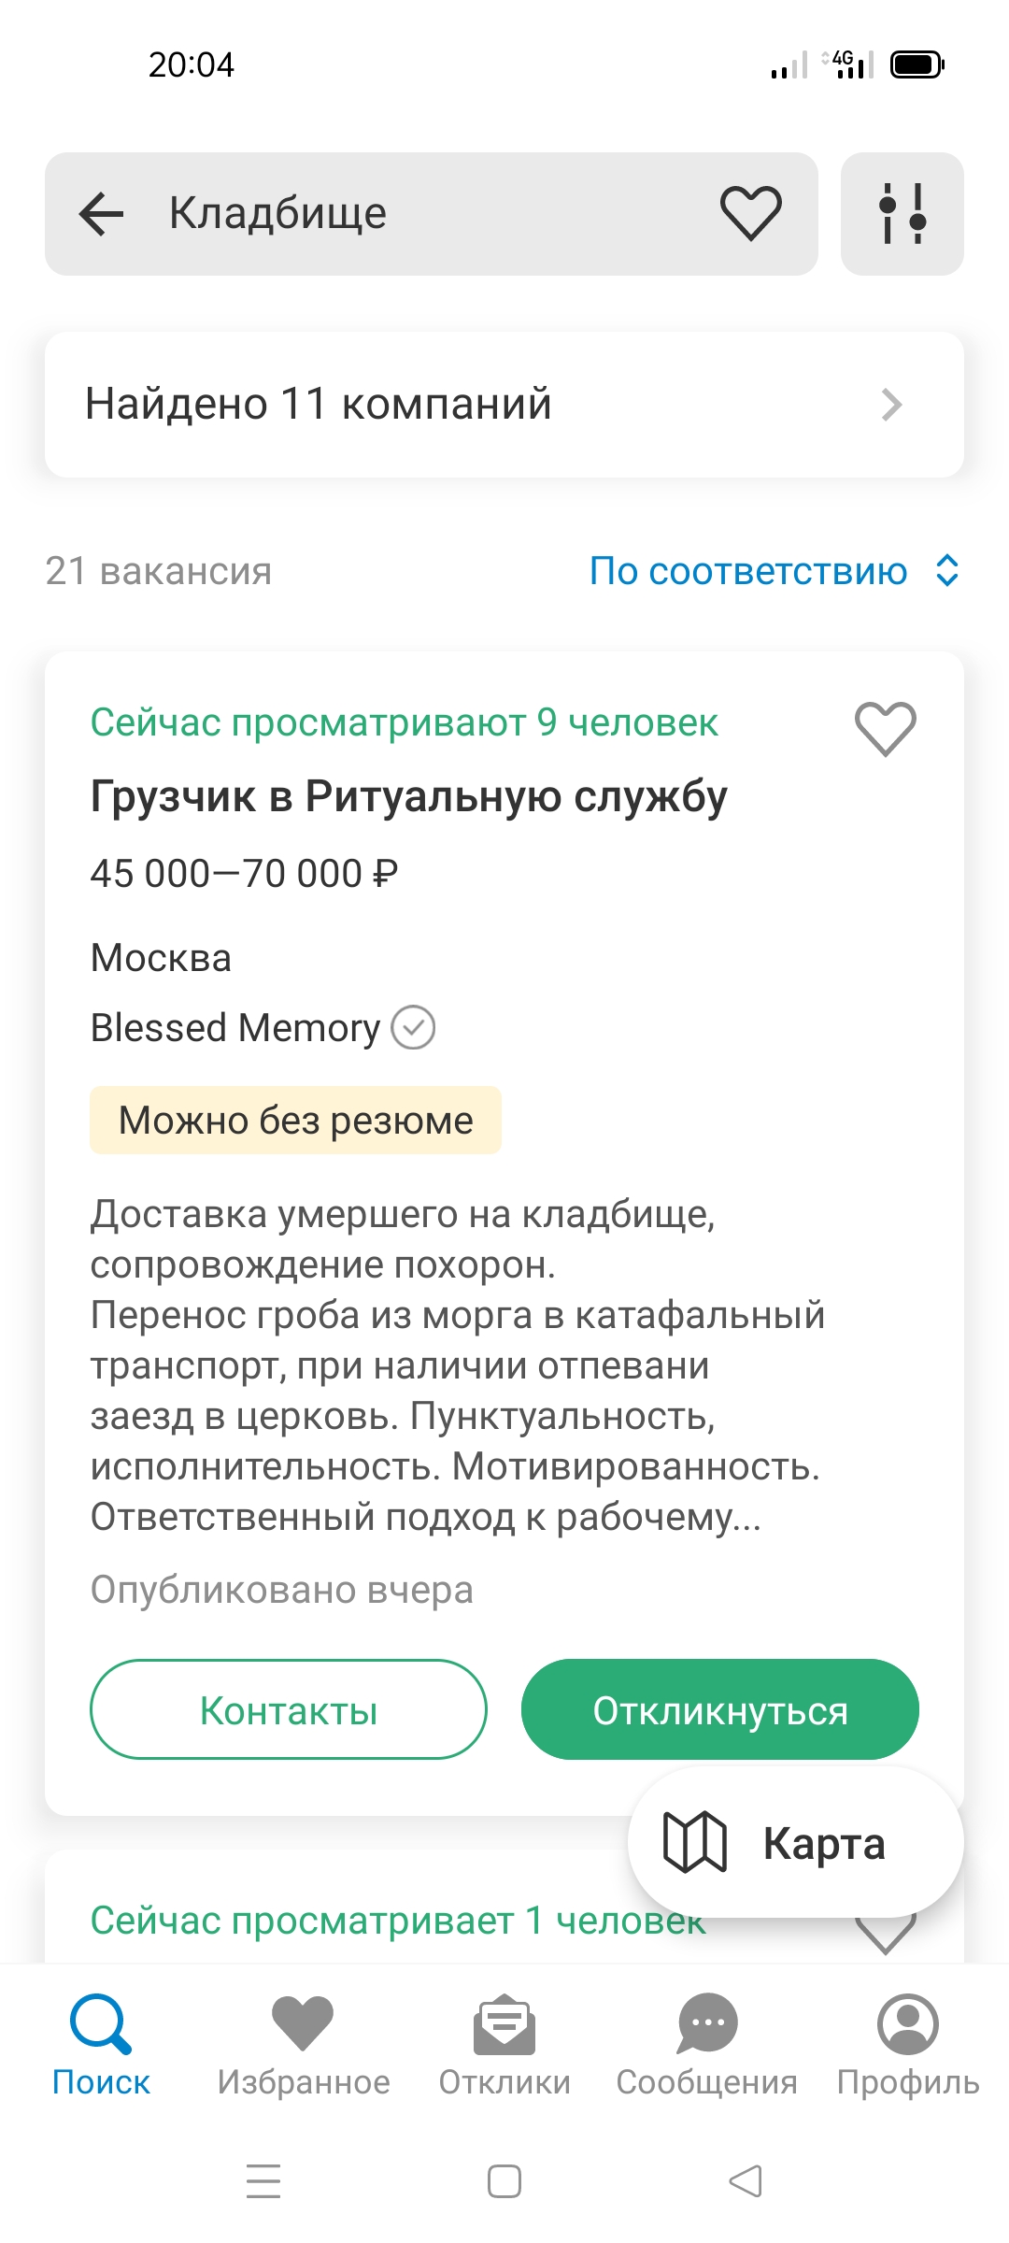Image resolution: width=1009 pixels, height=2243 pixels.
Task: Tap the 'Кладбище' search query field
Action: (x=420, y=213)
